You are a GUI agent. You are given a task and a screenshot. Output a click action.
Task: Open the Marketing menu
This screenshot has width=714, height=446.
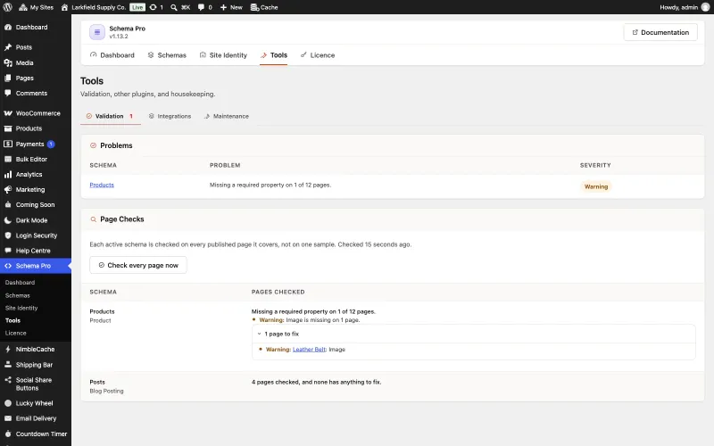pyautogui.click(x=36, y=190)
